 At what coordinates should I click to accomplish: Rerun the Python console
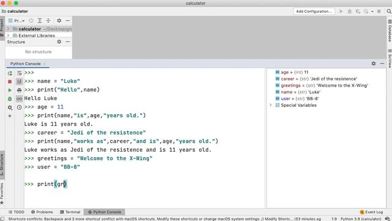[10, 73]
